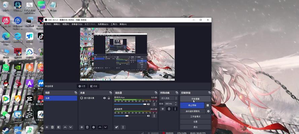Delete selected scene using trash icon

[x=52, y=127]
